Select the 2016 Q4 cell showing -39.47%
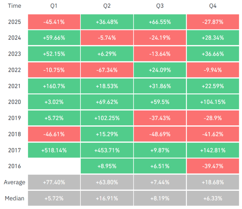 coord(214,166)
